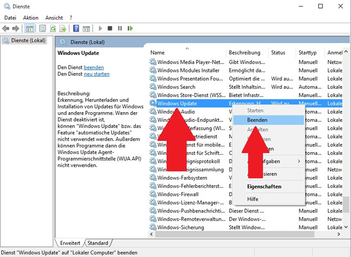Open the Datei menu
This screenshot has width=351, height=257.
(x=11, y=18)
